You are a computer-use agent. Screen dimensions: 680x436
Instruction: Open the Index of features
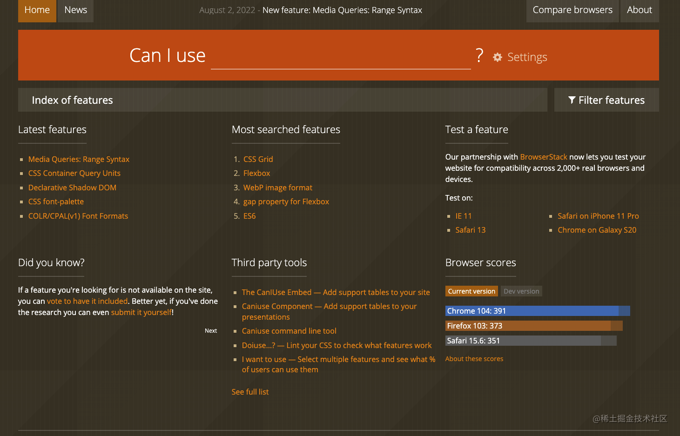283,100
